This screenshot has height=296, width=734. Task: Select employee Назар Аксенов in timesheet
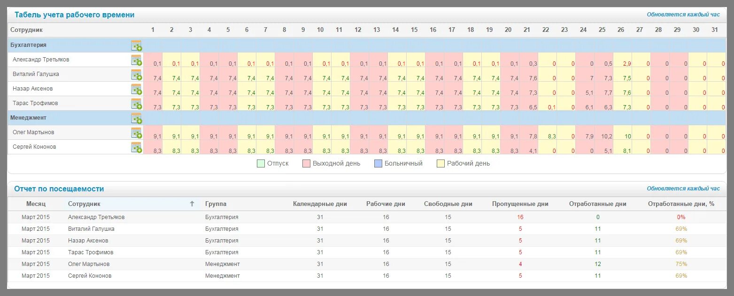tap(33, 89)
